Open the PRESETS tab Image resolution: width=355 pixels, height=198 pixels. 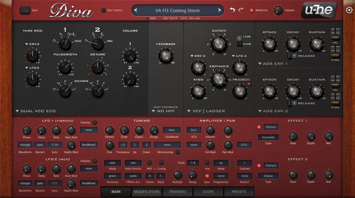[239, 192]
